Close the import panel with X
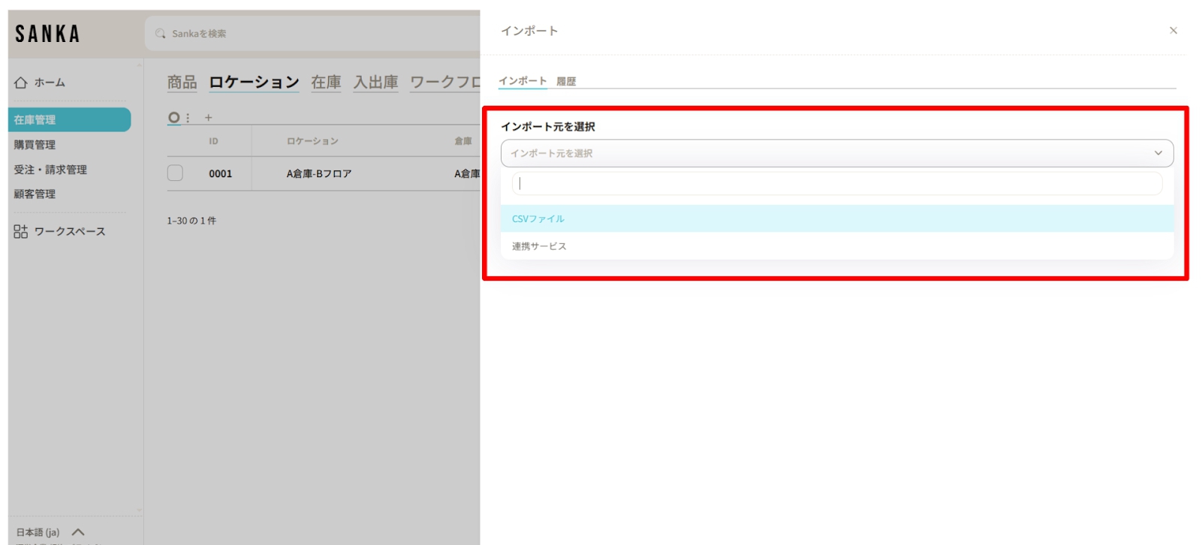 point(1173,31)
